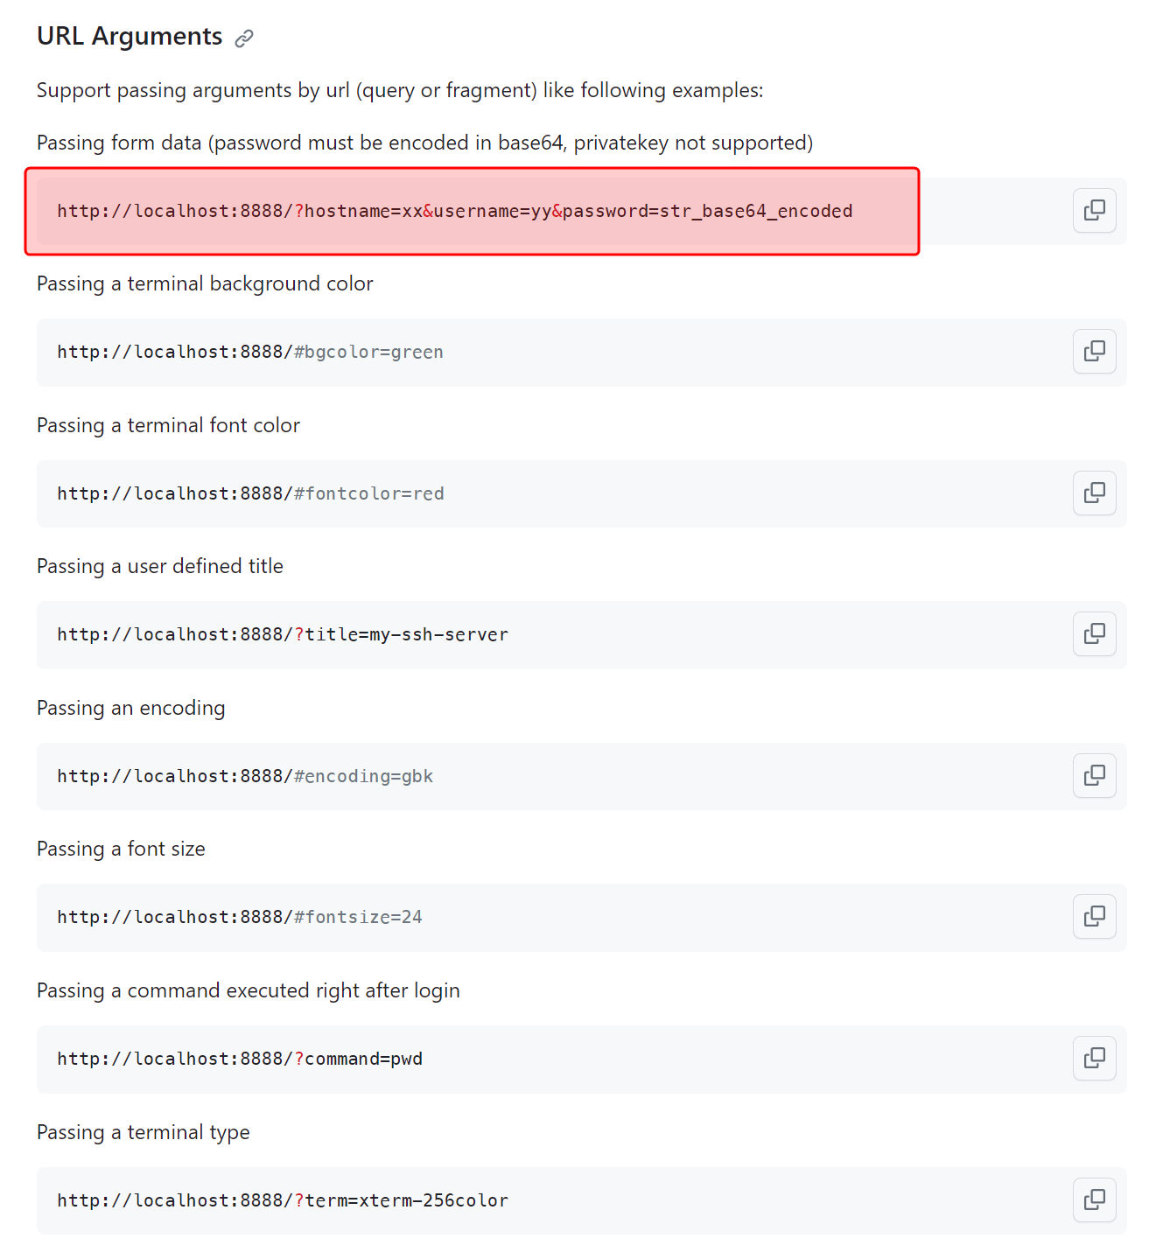
Task: Click the 'Passing form data' description line
Action: (x=424, y=143)
